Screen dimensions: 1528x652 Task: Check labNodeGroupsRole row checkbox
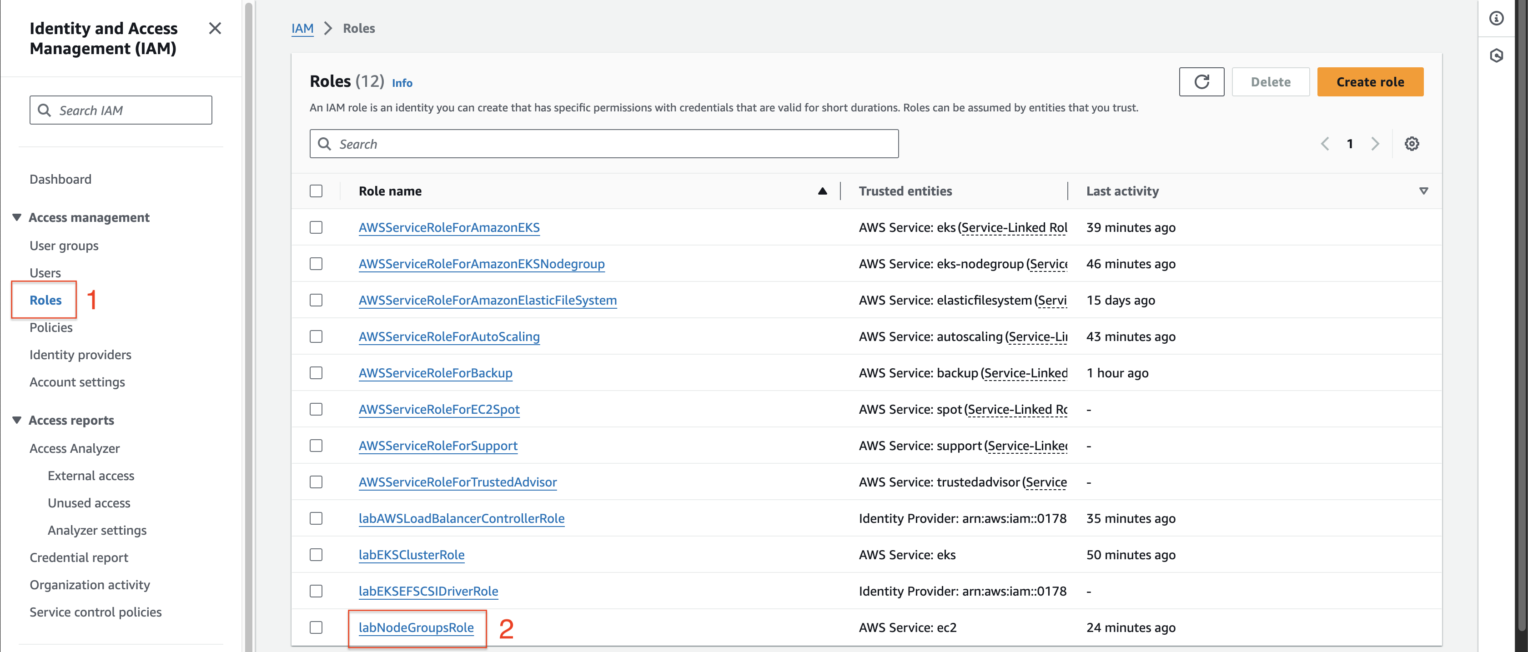tap(316, 627)
